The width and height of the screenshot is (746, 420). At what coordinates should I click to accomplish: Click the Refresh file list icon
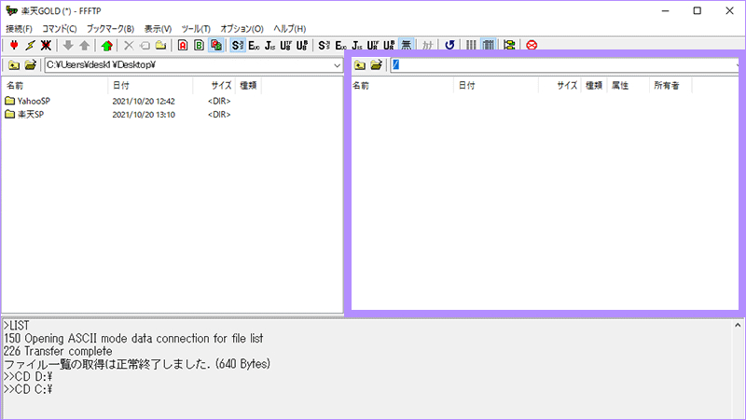[x=450, y=44]
